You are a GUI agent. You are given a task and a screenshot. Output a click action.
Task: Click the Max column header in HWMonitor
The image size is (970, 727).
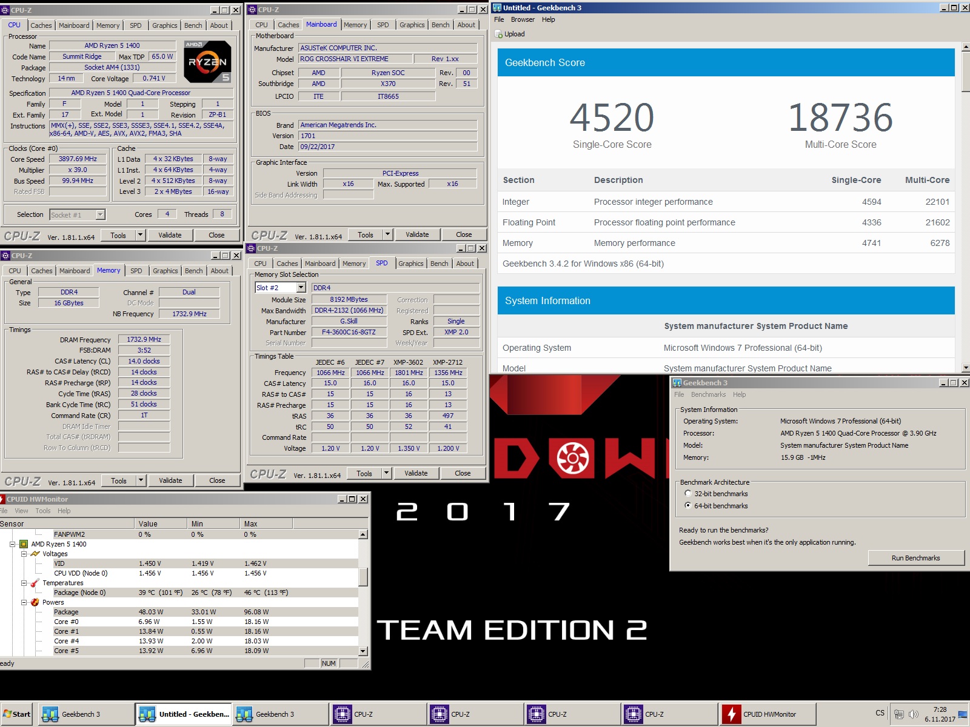[x=266, y=523]
